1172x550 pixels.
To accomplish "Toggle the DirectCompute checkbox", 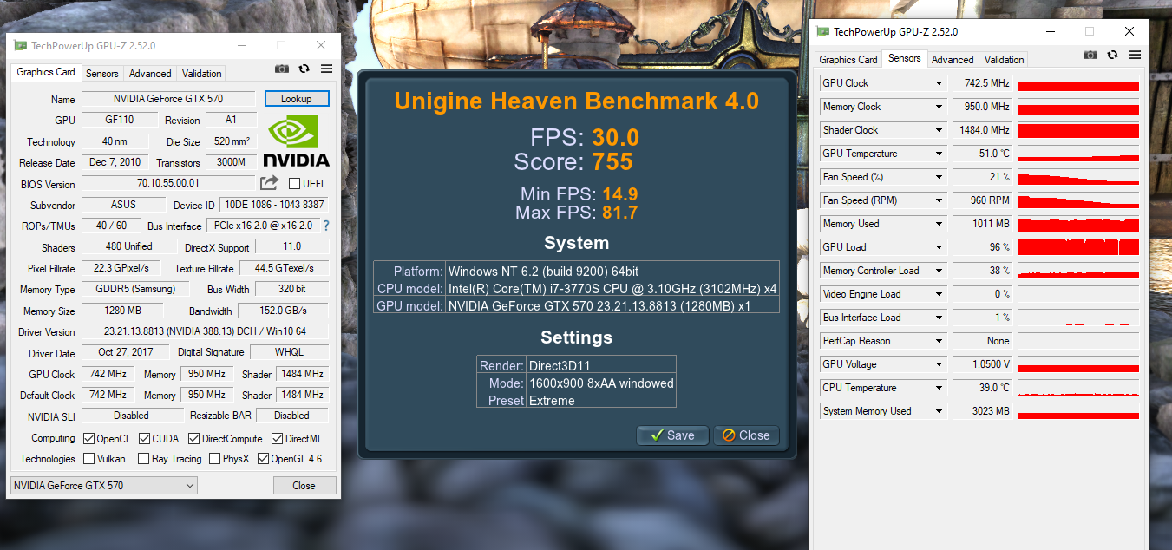I will (193, 438).
